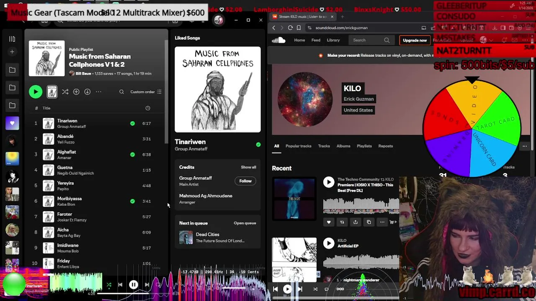
Task: Skip to next track in Spotify bar
Action: point(147,285)
